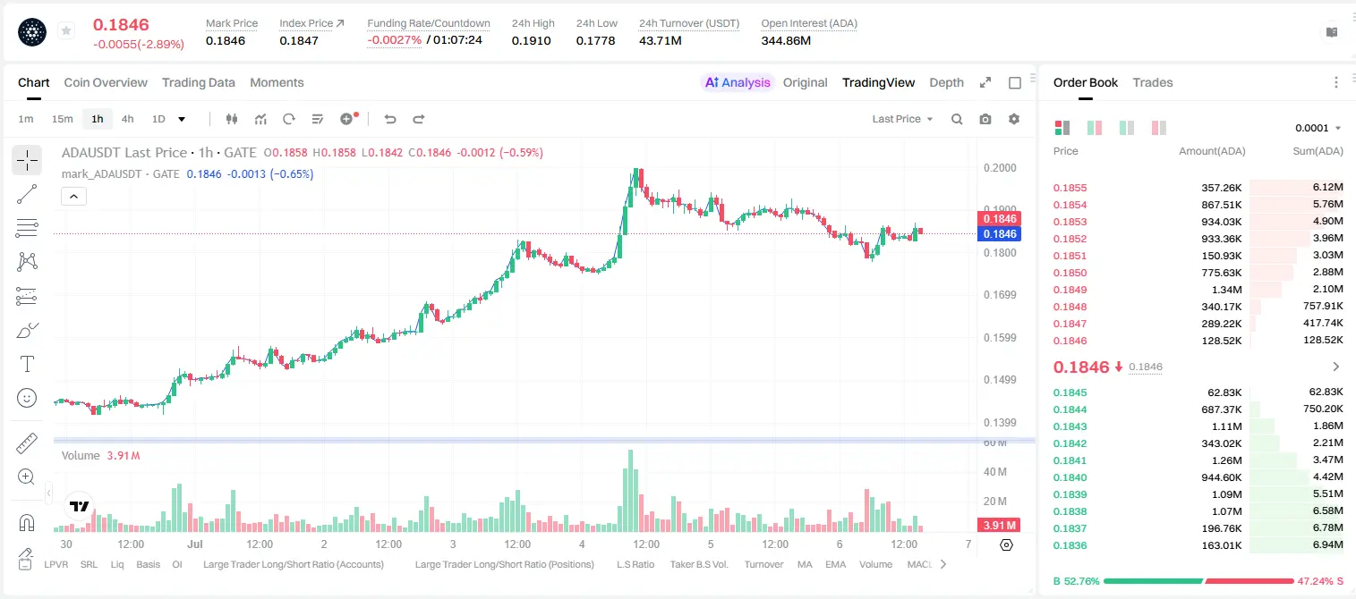Screen dimensions: 1356x599
Task: Select the text annotation tool
Action: click(27, 364)
